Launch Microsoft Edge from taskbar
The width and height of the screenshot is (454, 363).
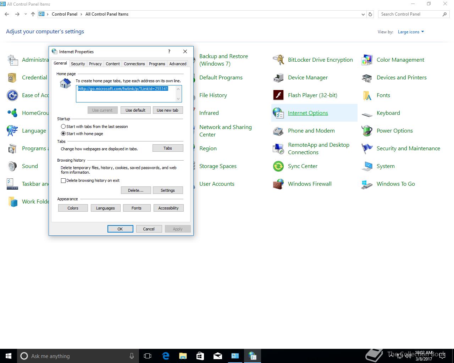(x=166, y=356)
